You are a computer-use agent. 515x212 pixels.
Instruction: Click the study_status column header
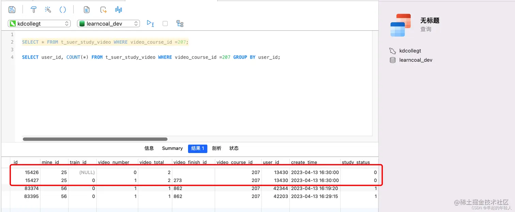pos(359,162)
